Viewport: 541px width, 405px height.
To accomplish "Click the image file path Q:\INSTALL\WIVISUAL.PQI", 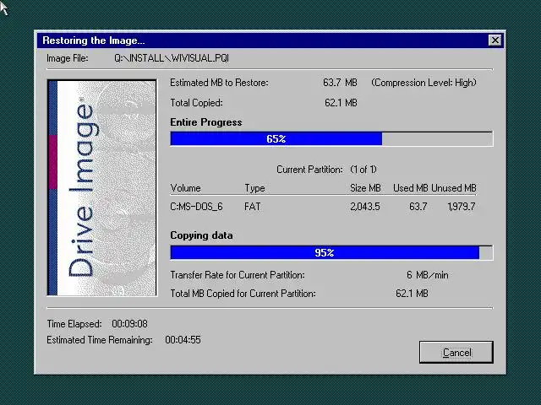I will point(172,58).
